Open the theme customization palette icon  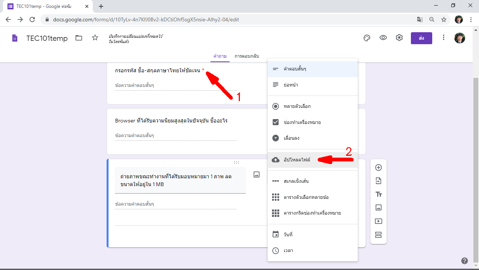[367, 38]
